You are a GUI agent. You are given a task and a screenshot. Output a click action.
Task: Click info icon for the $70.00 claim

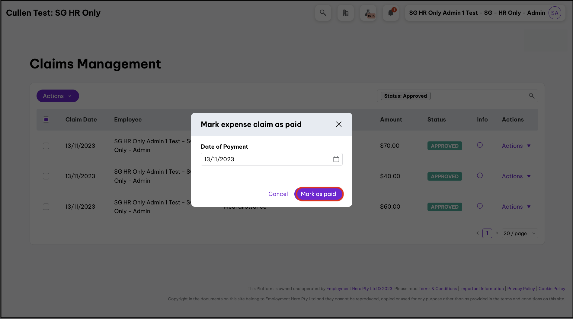click(480, 145)
